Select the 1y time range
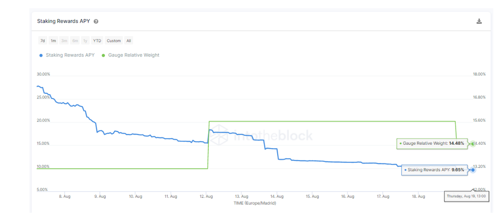 click(85, 41)
